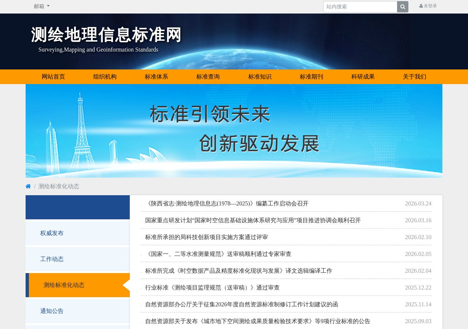Open article 测绘项目监理规范（送审稿）通过审查
The height and width of the screenshot is (329, 468).
tap(212, 288)
